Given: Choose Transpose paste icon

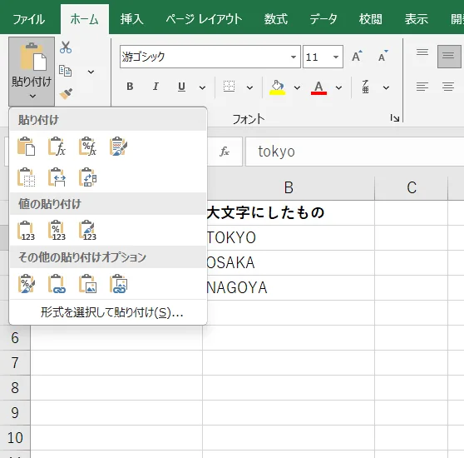Looking at the screenshot, I should pos(87,177).
